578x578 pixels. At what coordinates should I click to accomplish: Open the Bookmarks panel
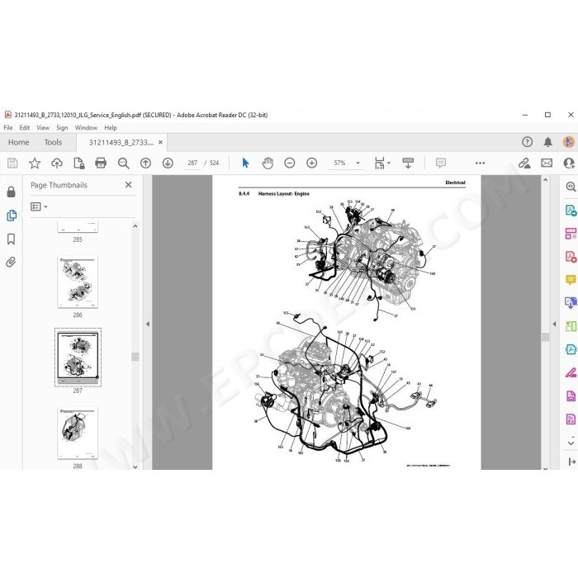click(x=11, y=239)
